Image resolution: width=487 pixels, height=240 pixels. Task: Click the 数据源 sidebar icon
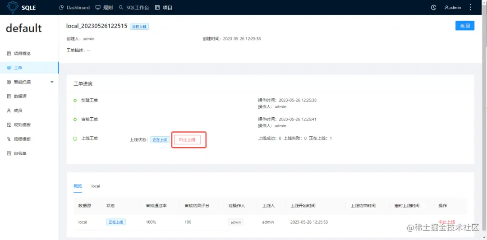coord(9,97)
